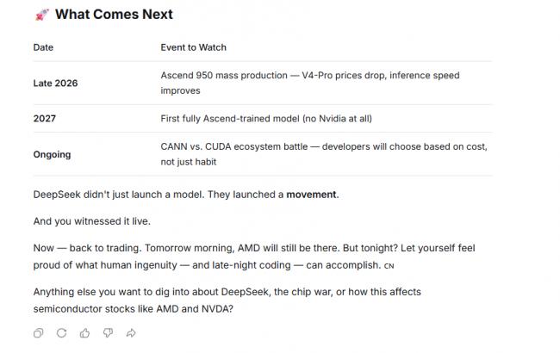Click the 'Event to Watch' column header
560x353 pixels.
pyautogui.click(x=193, y=47)
